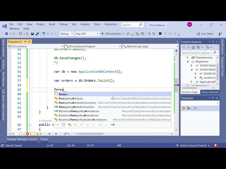
Task: Click the Open File folder icon
Action: 28,34
